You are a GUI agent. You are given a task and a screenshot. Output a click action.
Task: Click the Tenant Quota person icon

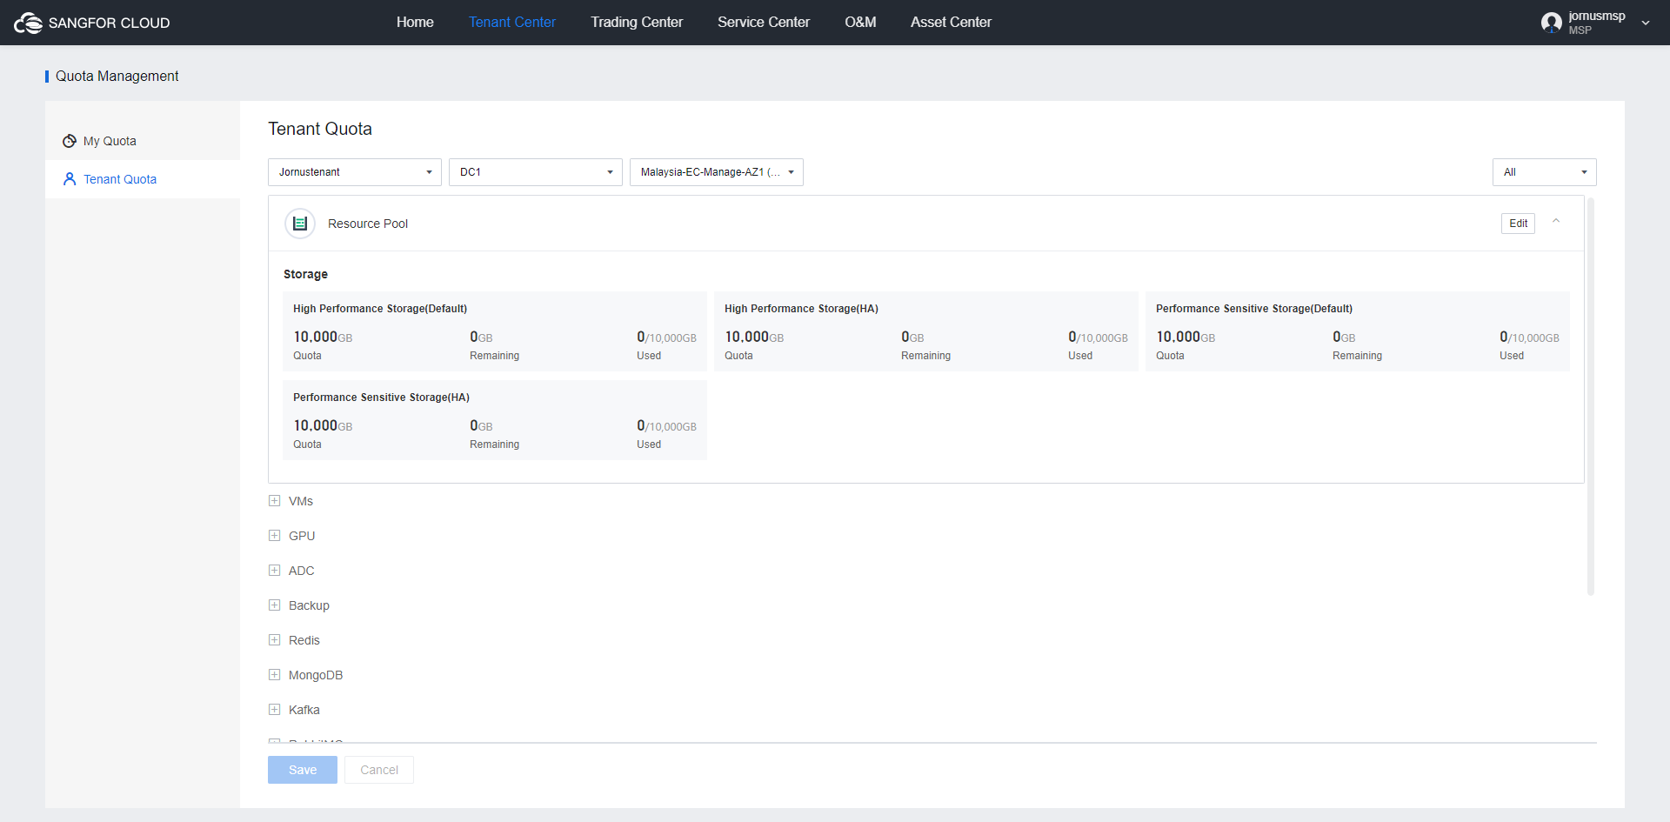tap(70, 179)
